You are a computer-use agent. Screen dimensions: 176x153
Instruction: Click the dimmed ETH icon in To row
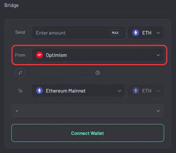pos(136,91)
